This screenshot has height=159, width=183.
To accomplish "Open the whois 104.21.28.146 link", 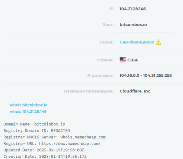I will coord(28,112).
